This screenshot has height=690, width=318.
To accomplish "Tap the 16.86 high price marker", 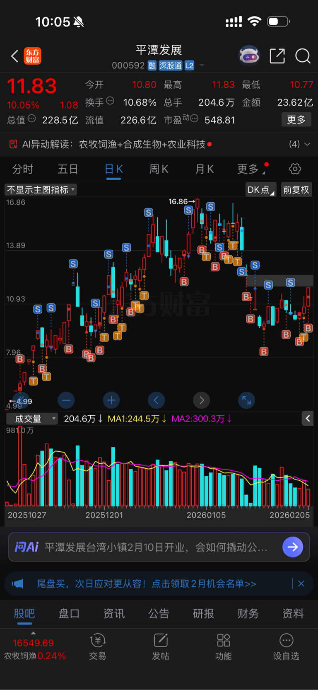I will pos(181,201).
